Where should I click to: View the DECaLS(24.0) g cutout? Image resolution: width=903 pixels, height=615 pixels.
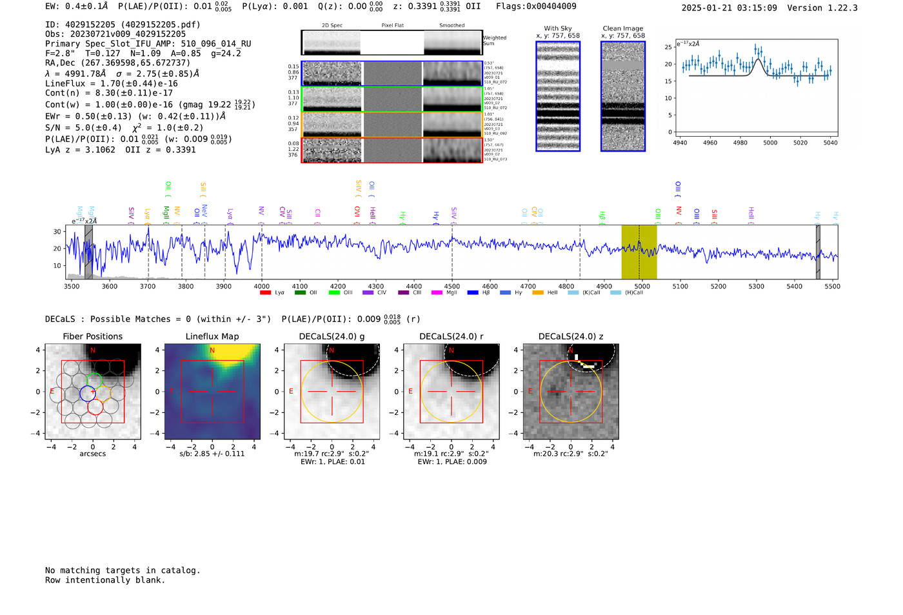point(332,392)
